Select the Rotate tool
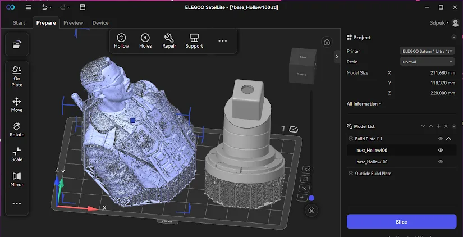The height and width of the screenshot is (237, 463). 17,130
